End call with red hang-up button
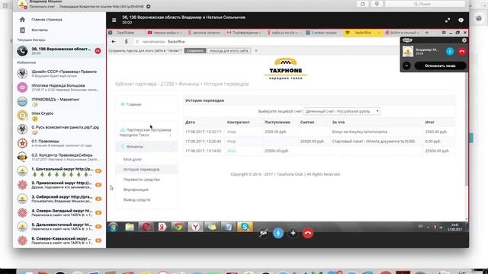The width and height of the screenshot is (488, 274). [307, 233]
